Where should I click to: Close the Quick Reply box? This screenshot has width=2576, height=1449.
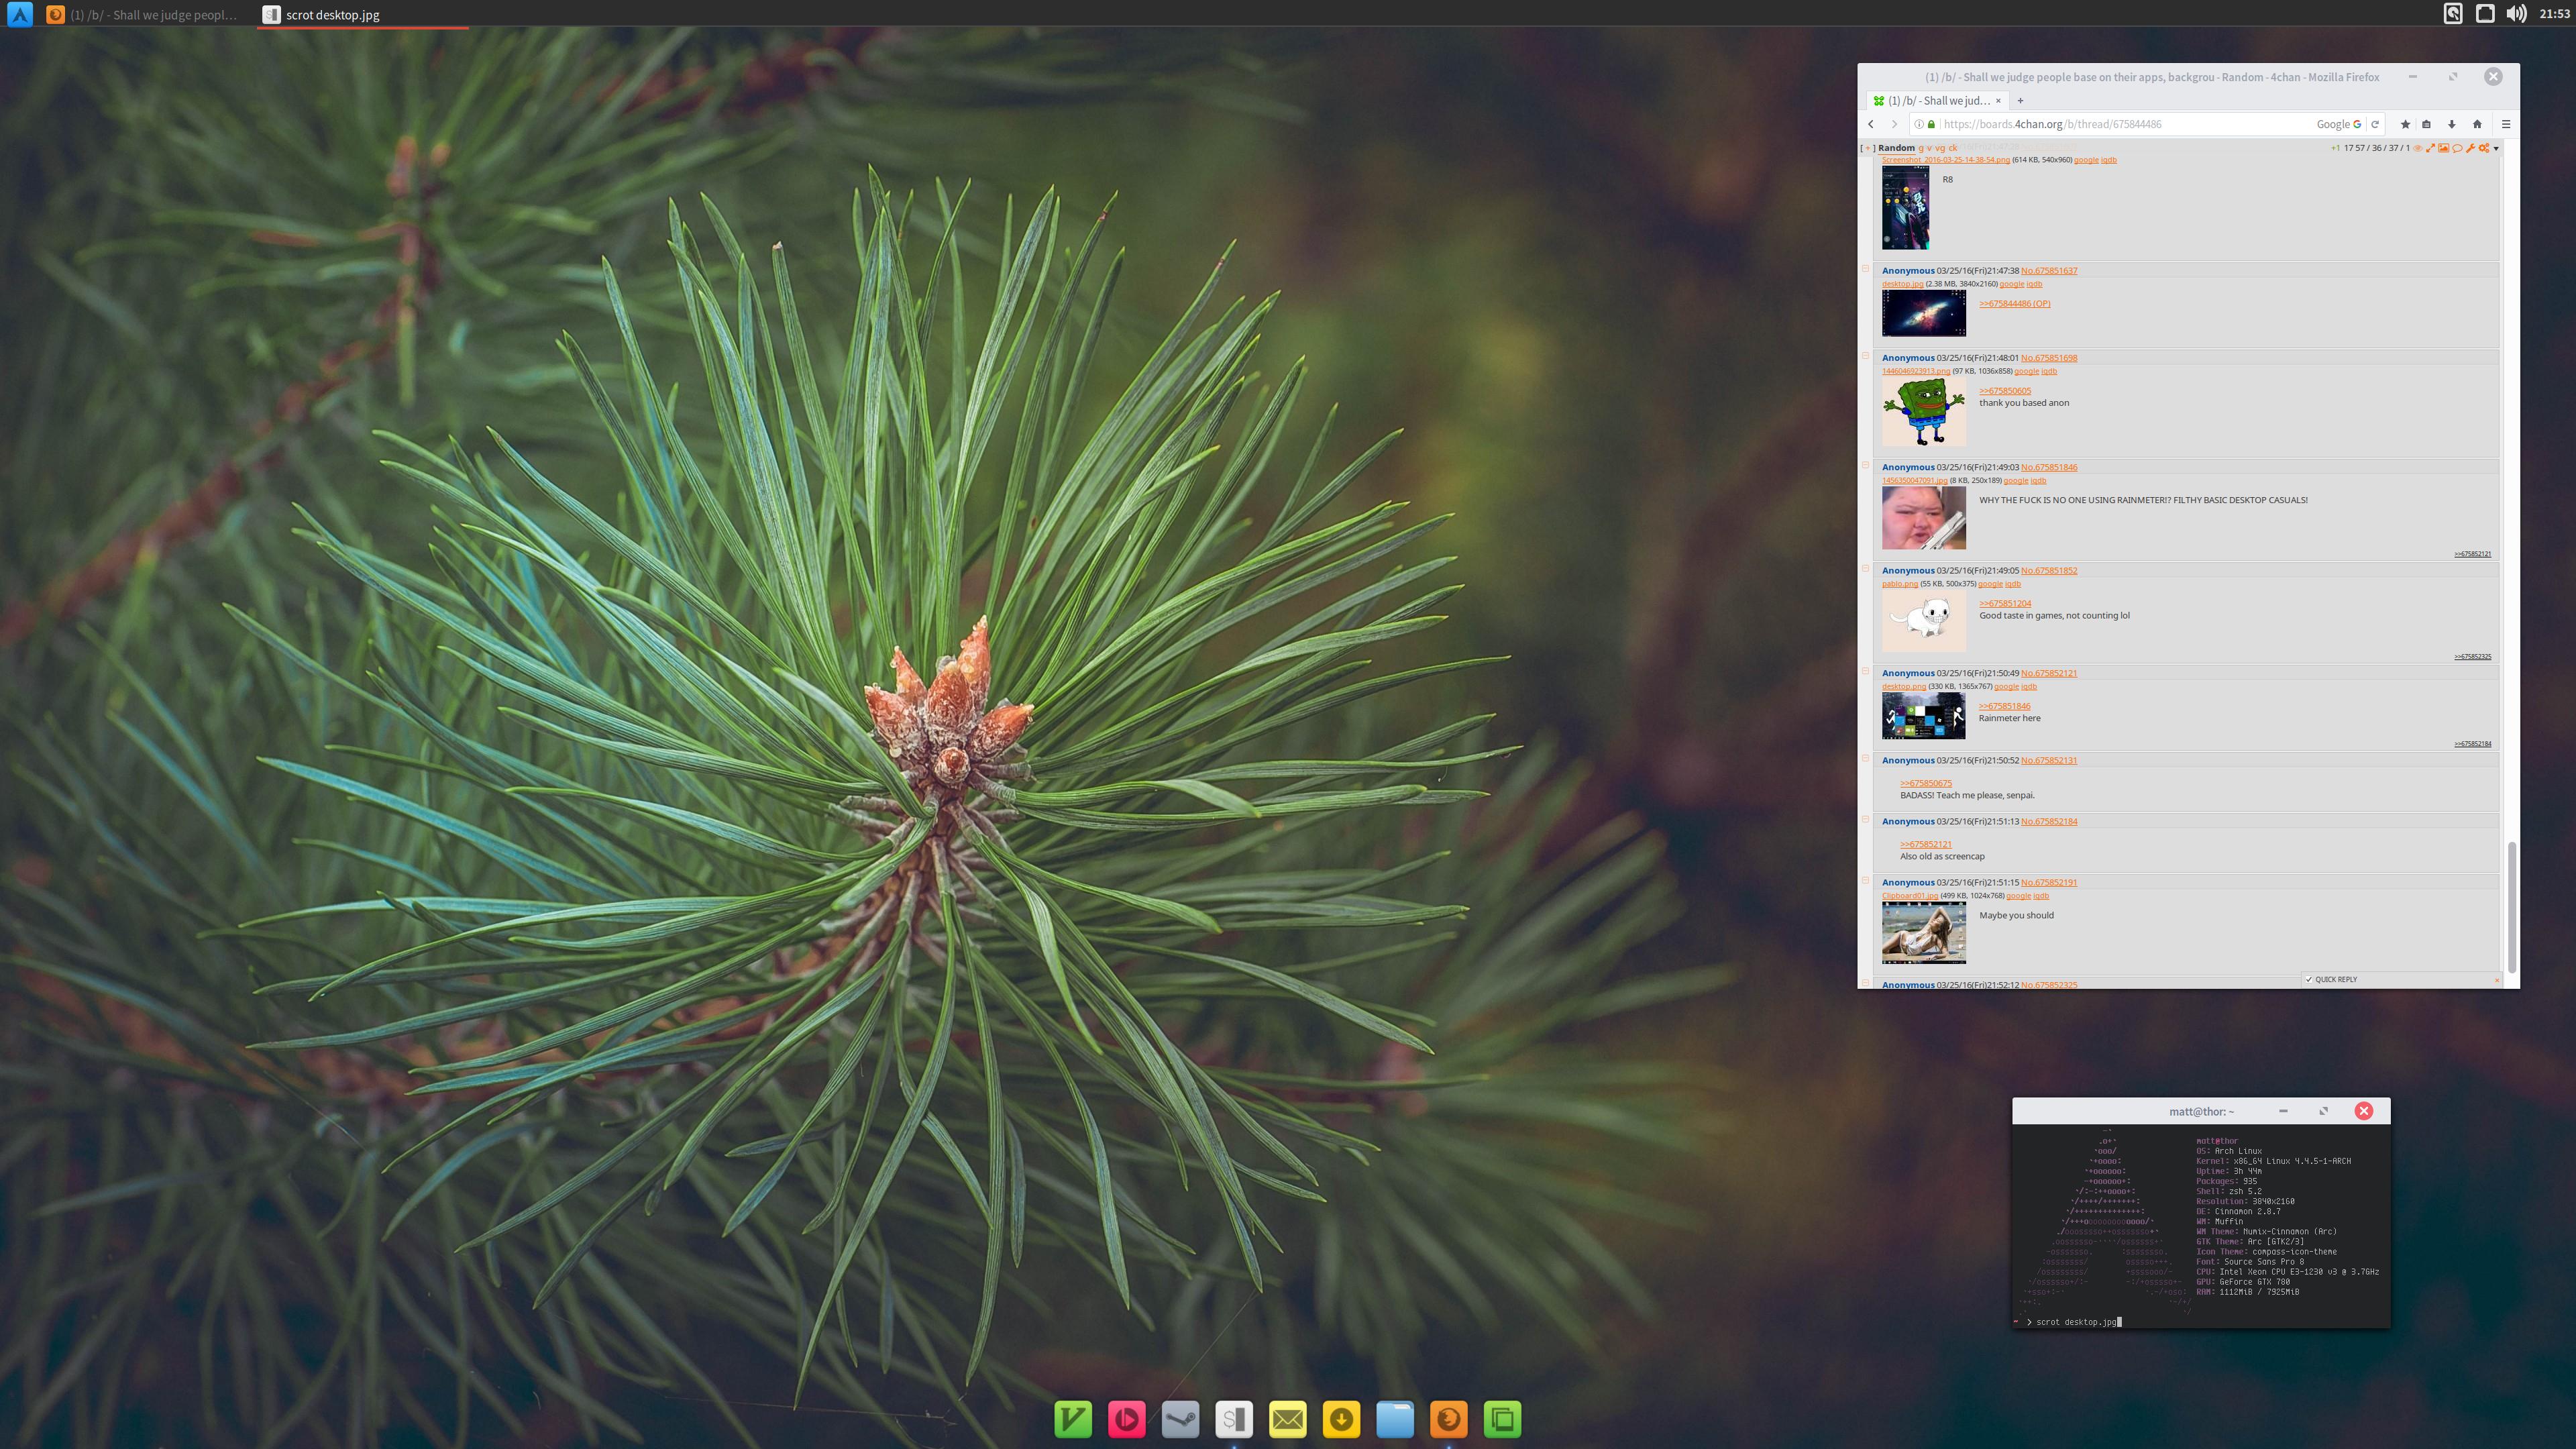(2497, 979)
